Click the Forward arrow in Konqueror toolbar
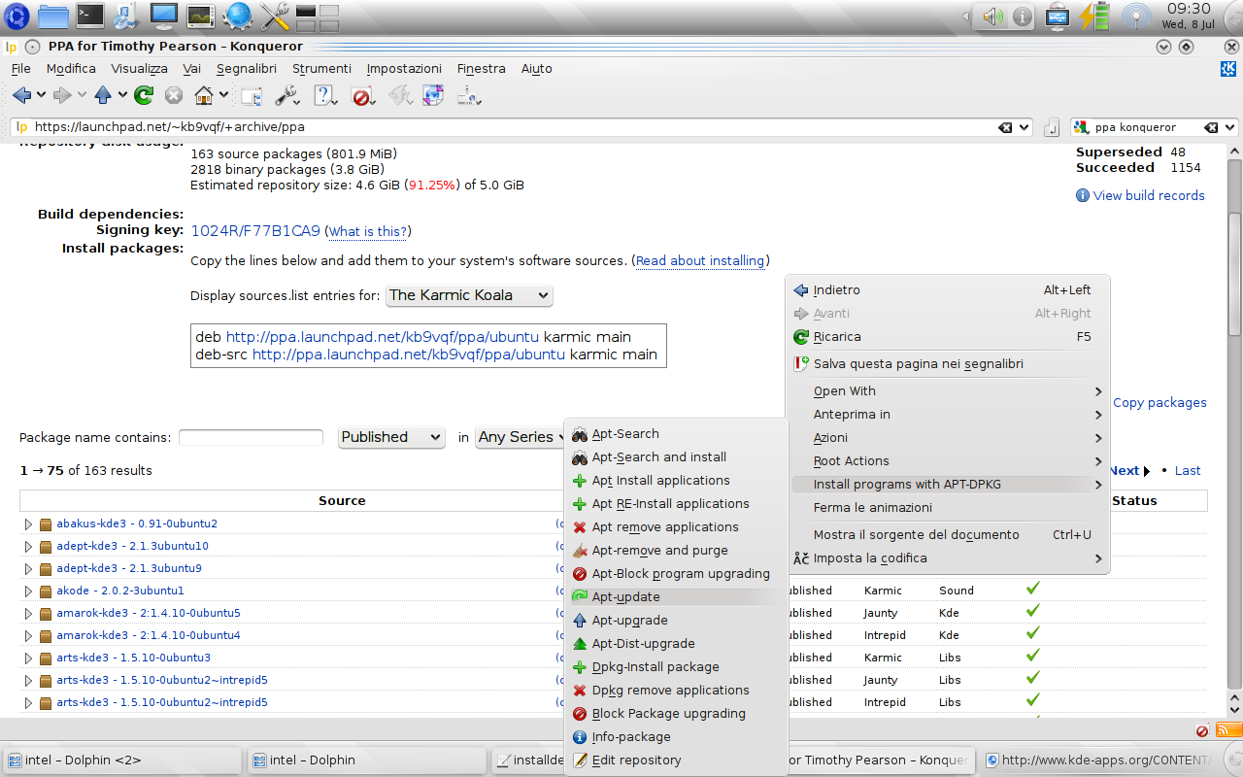1243x777 pixels. click(62, 95)
